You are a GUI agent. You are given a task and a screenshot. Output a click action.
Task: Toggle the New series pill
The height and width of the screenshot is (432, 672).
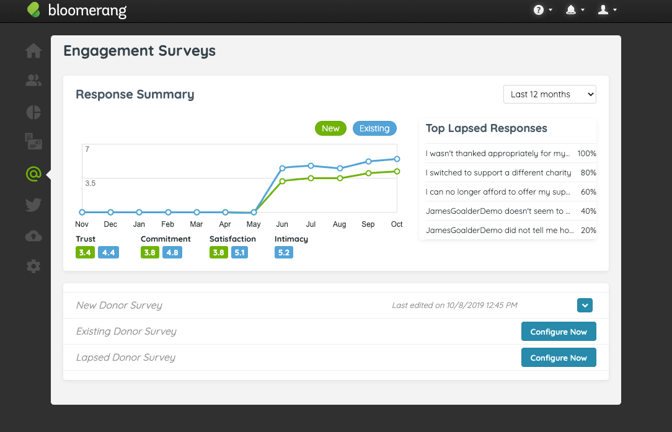(x=330, y=128)
